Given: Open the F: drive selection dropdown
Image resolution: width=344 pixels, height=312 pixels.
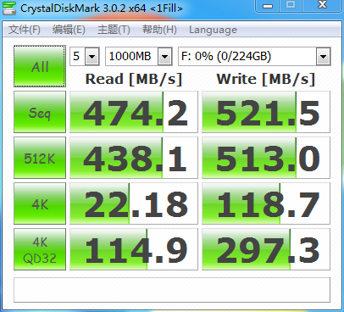Looking at the screenshot, I should 254,57.
